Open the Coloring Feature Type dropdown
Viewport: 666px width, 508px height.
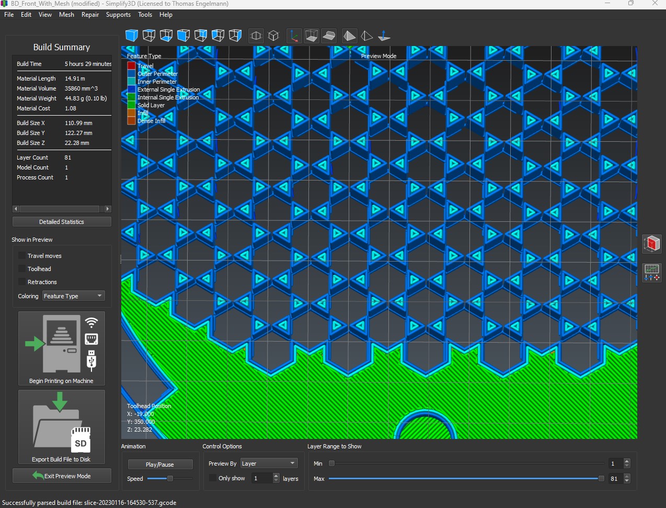[x=74, y=296]
